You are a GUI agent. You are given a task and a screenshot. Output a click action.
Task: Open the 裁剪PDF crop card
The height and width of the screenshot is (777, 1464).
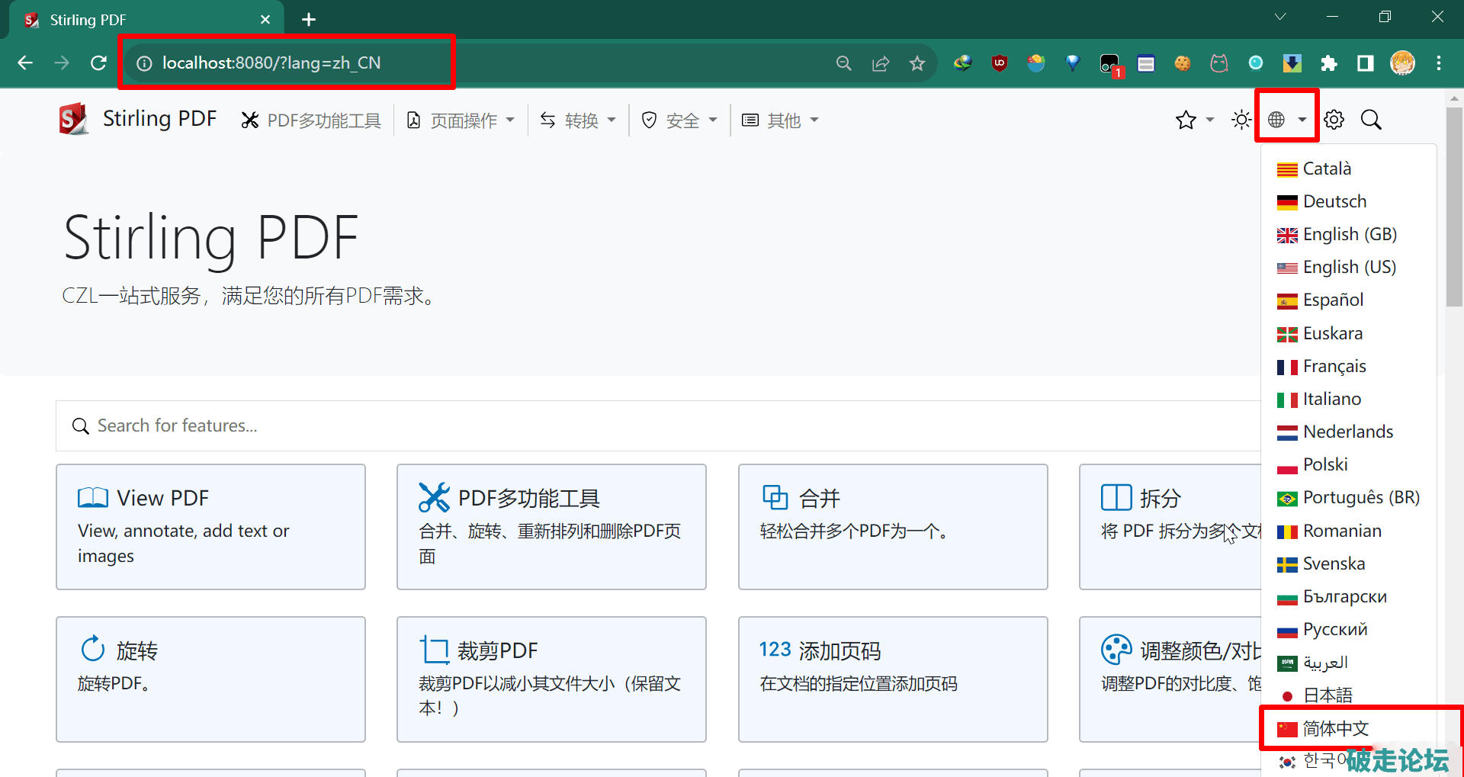(551, 679)
